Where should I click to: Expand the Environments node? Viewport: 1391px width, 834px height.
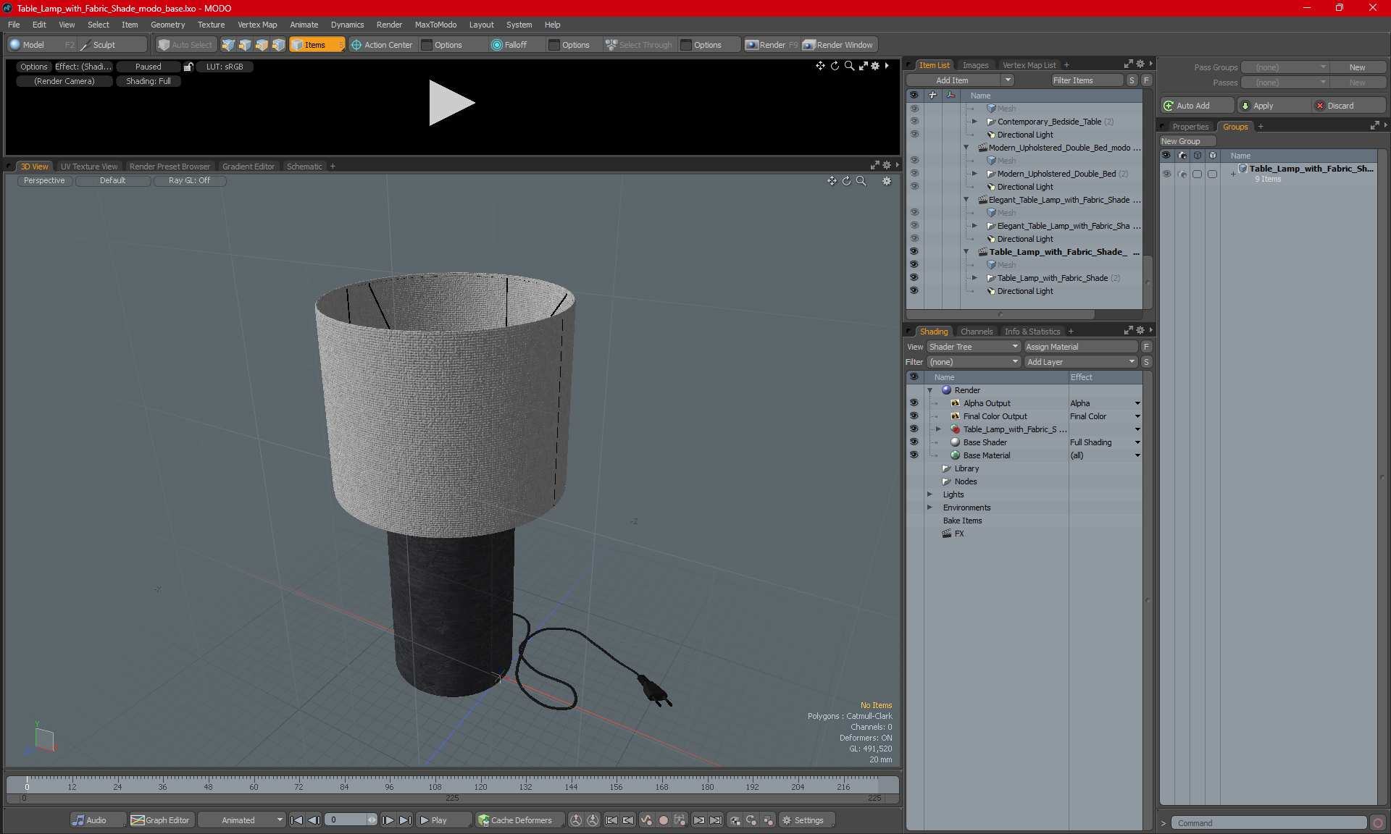point(930,507)
